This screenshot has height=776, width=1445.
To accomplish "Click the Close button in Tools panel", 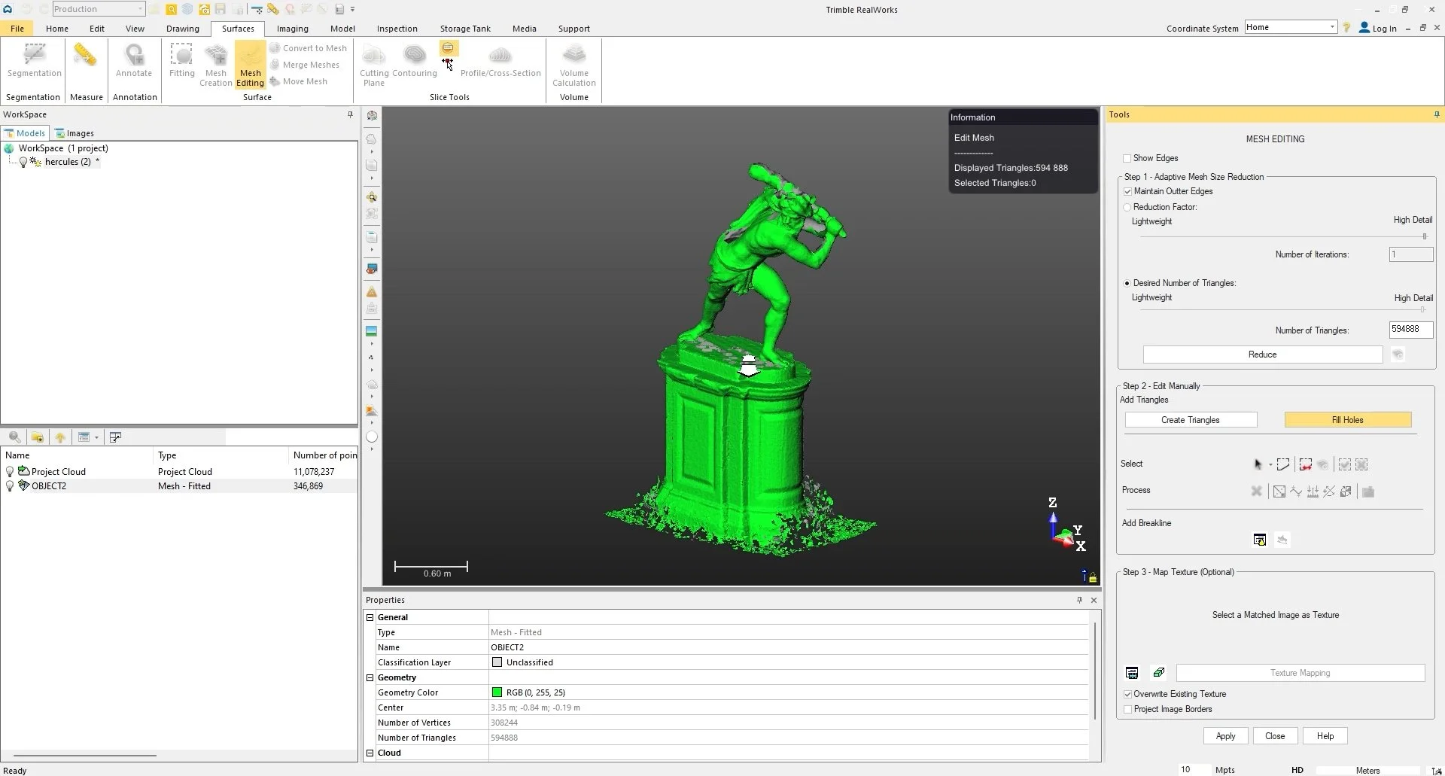I will [1275, 736].
